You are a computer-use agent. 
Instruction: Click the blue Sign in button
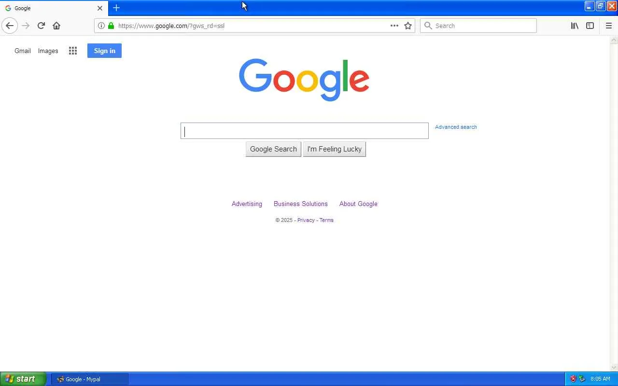click(104, 51)
